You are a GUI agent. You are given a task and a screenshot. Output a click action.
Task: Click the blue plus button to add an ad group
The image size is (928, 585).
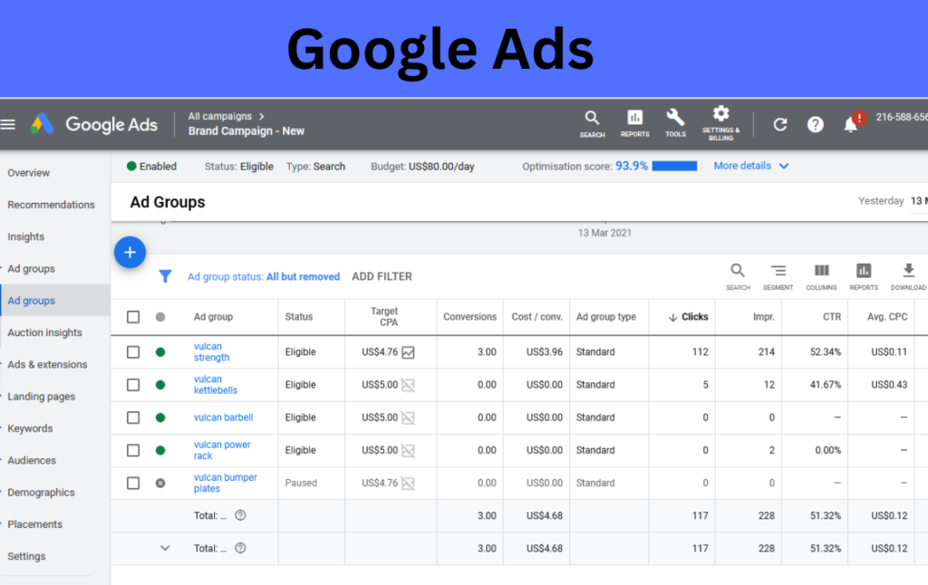(130, 252)
